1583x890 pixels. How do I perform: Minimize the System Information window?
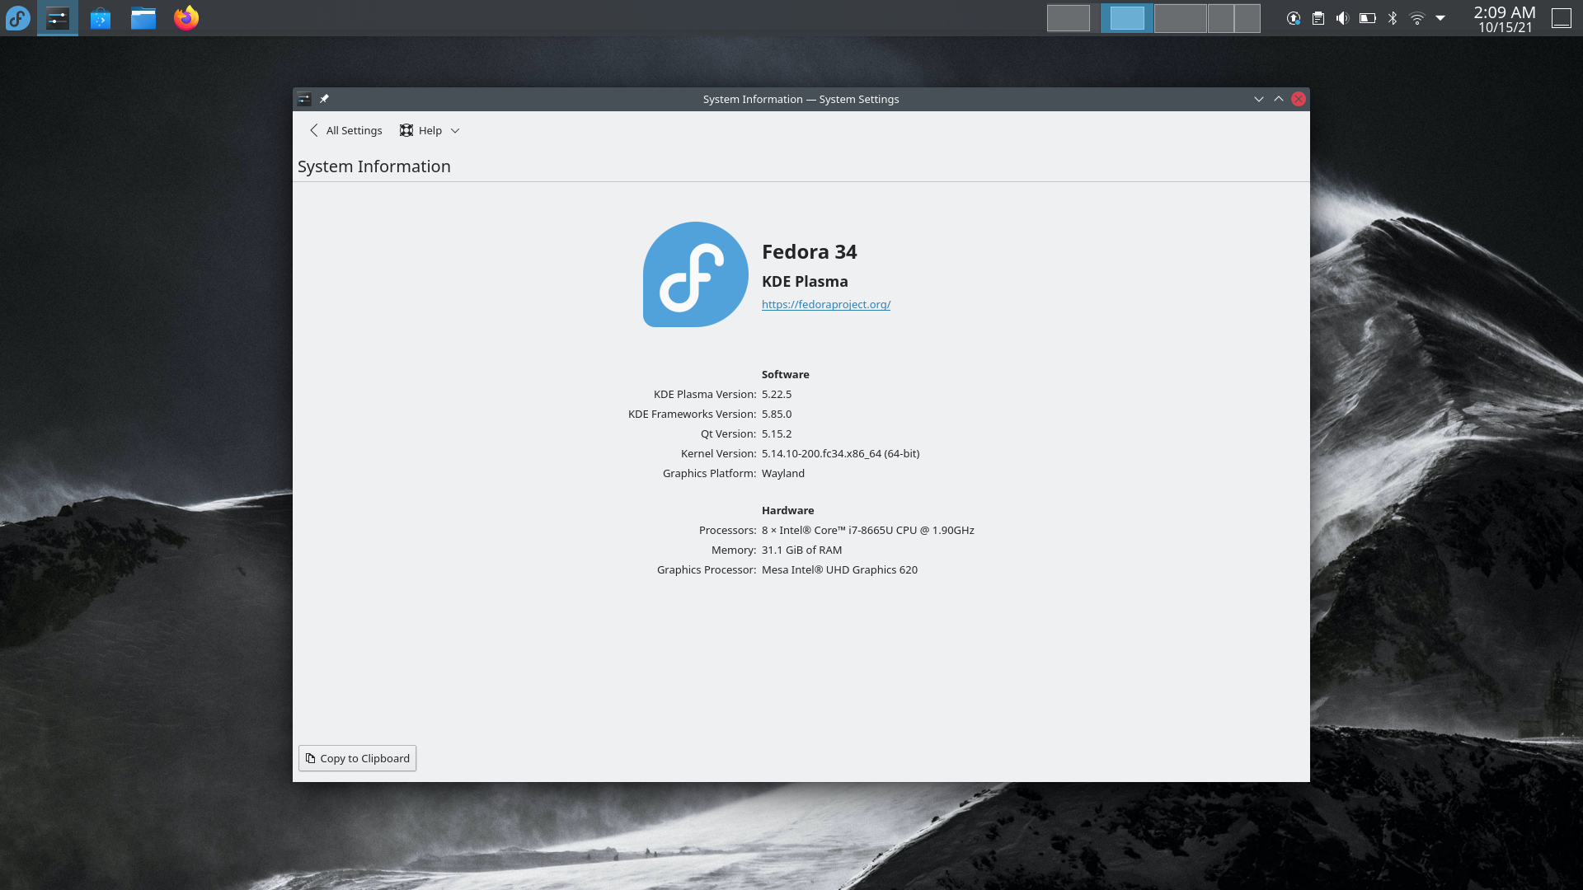(x=1259, y=99)
